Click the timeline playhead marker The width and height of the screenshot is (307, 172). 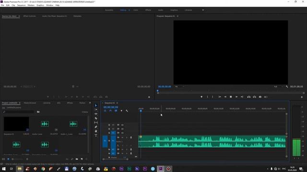click(x=141, y=111)
